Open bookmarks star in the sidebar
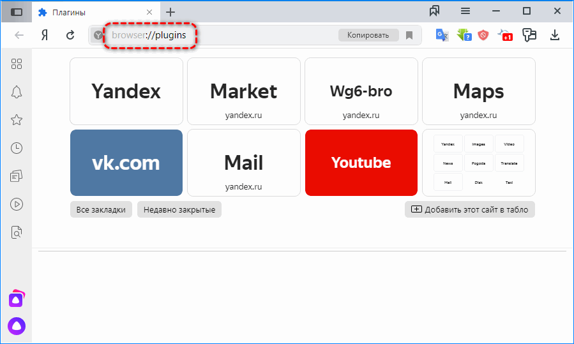 point(17,120)
